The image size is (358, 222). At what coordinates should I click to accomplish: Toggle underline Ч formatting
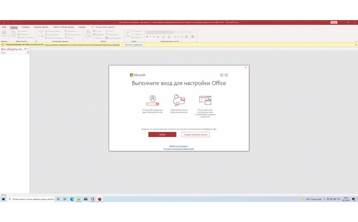153,37
